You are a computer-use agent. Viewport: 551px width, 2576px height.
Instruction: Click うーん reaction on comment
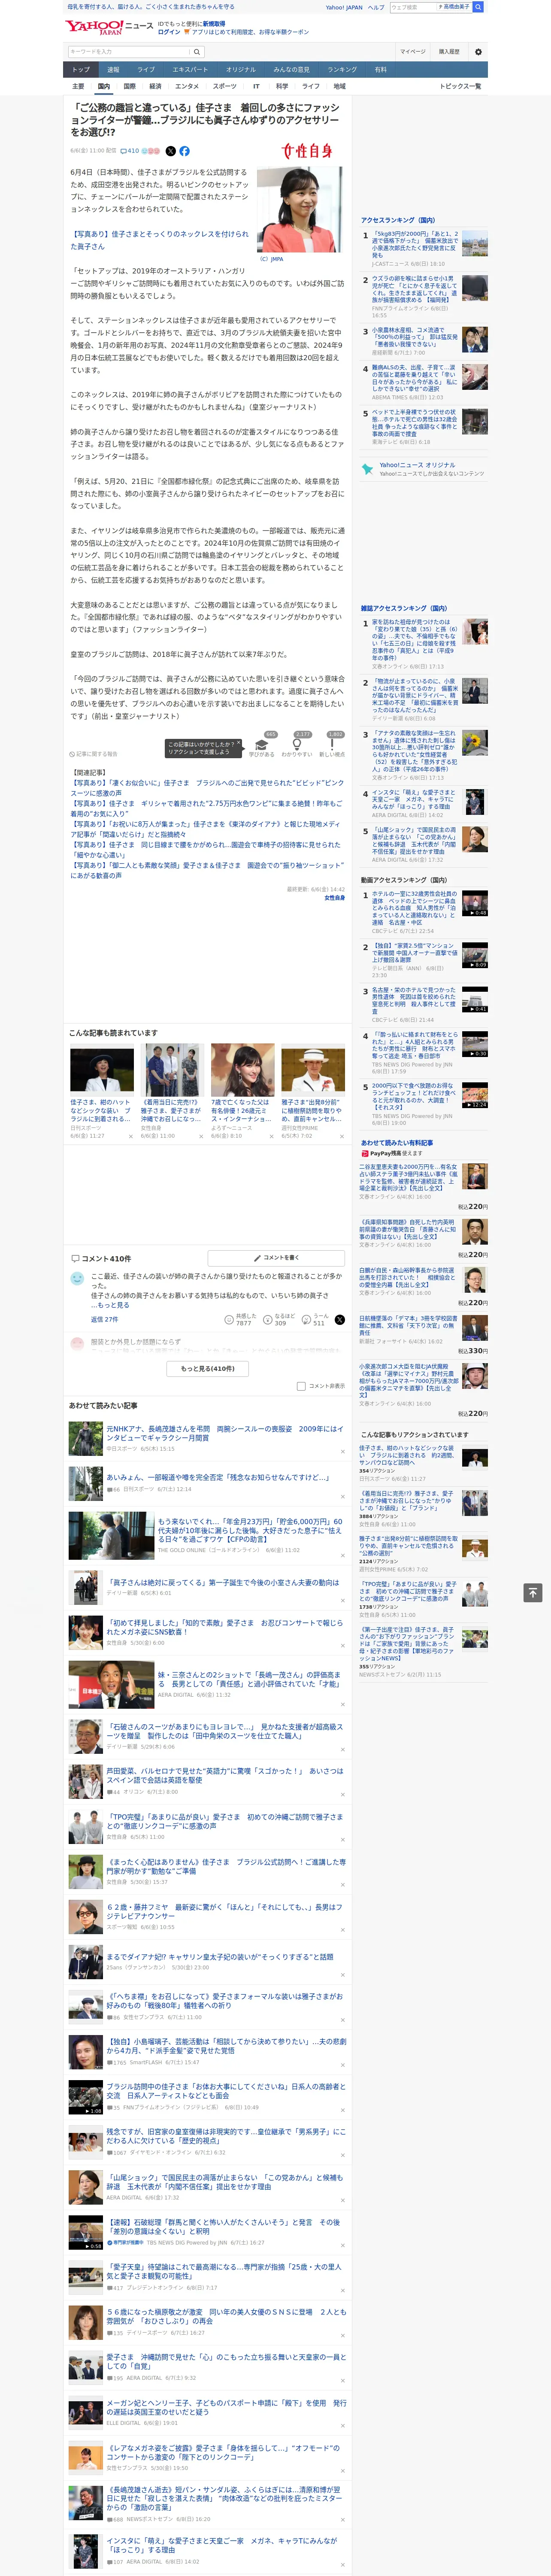click(x=306, y=1320)
